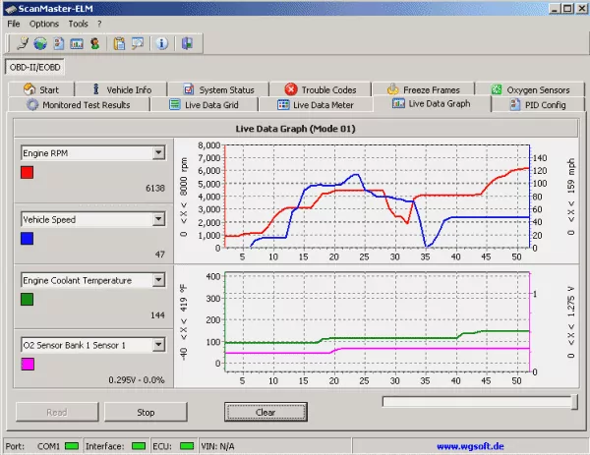590x455 pixels.
Task: Open the Vehicle Speed parameter dropdown
Action: pyautogui.click(x=158, y=220)
